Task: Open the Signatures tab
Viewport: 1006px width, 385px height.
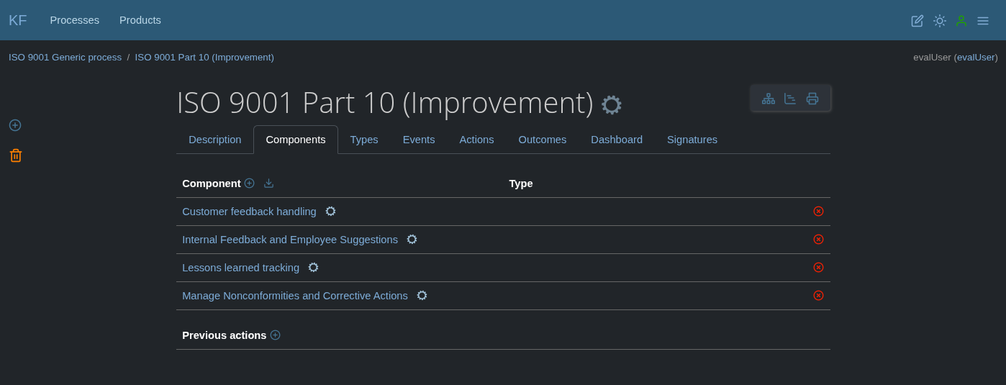Action: click(692, 140)
